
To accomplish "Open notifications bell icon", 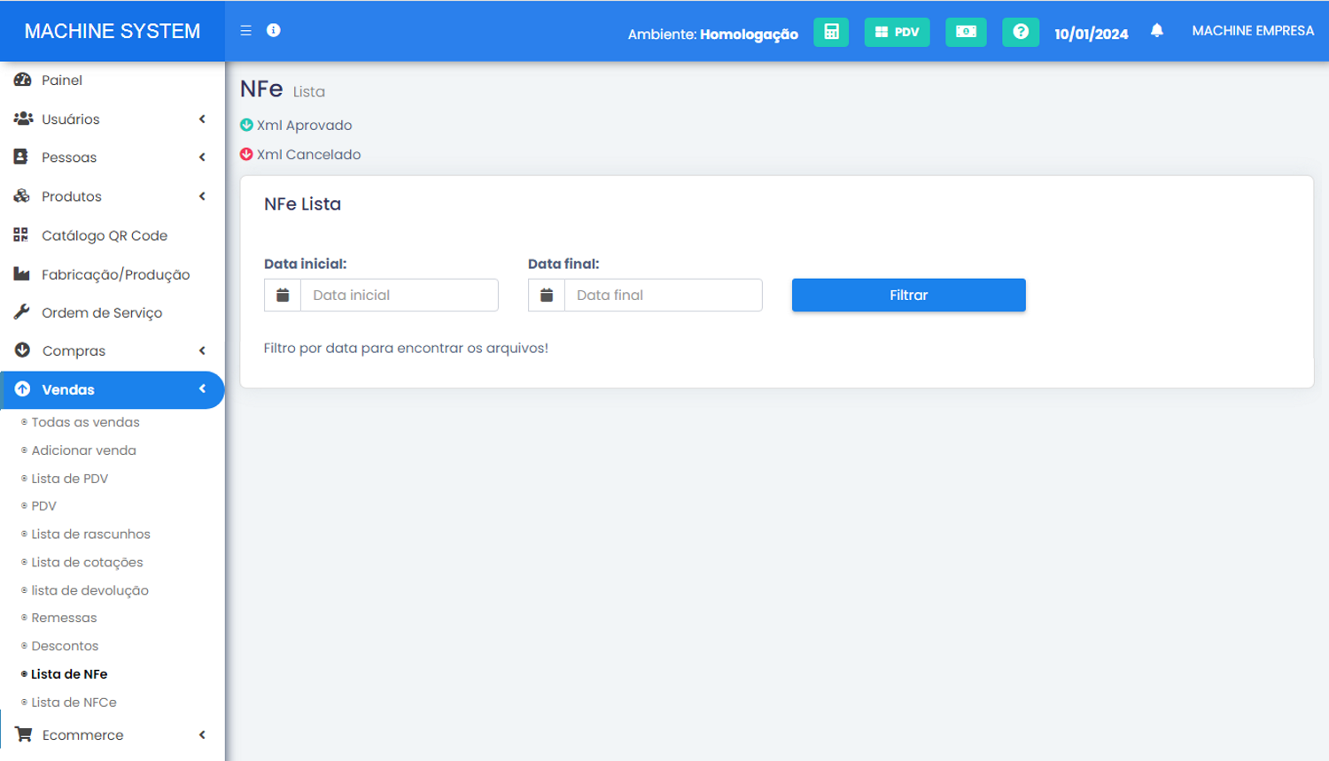I will 1157,31.
